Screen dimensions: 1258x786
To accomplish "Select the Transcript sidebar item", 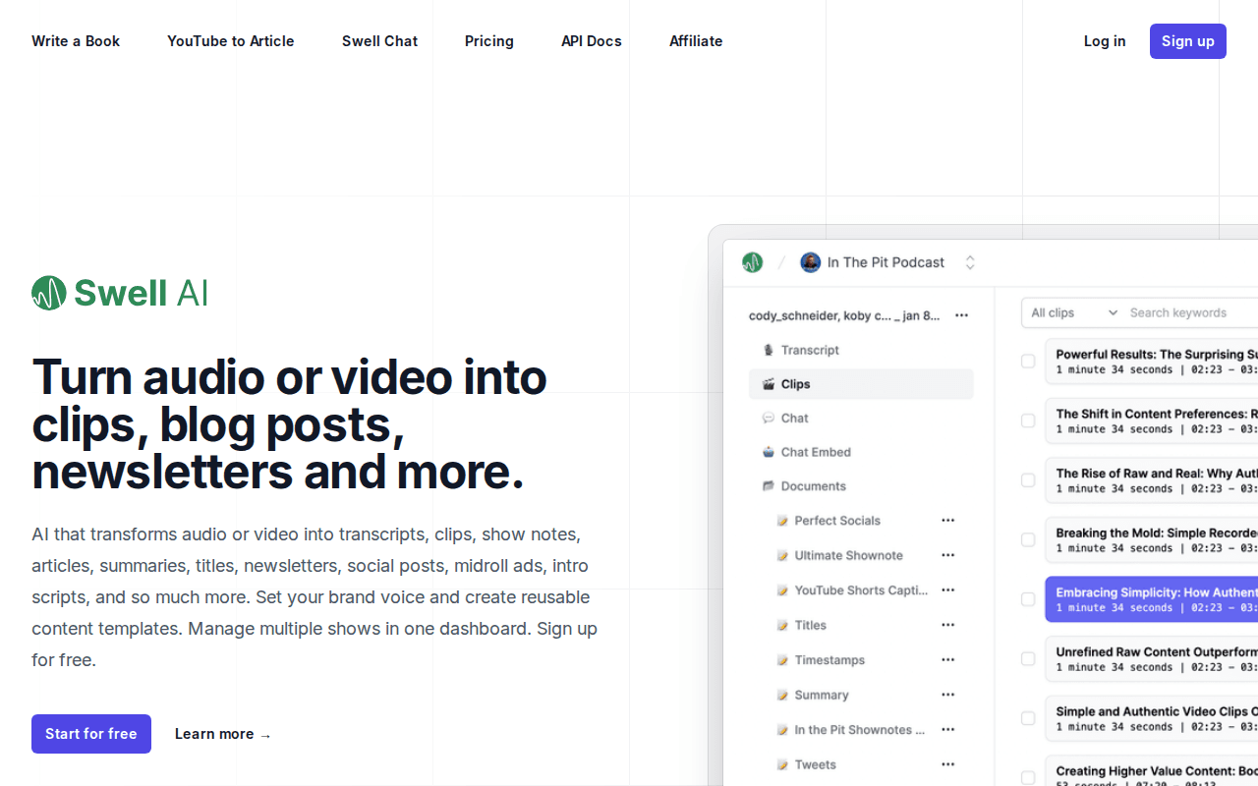I will click(861, 350).
